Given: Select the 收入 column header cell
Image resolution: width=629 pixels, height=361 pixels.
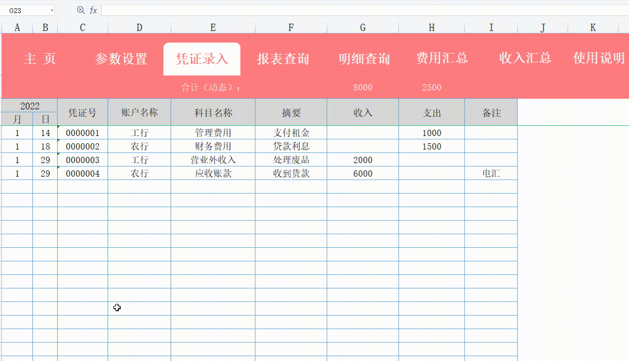Looking at the screenshot, I should click(x=362, y=112).
